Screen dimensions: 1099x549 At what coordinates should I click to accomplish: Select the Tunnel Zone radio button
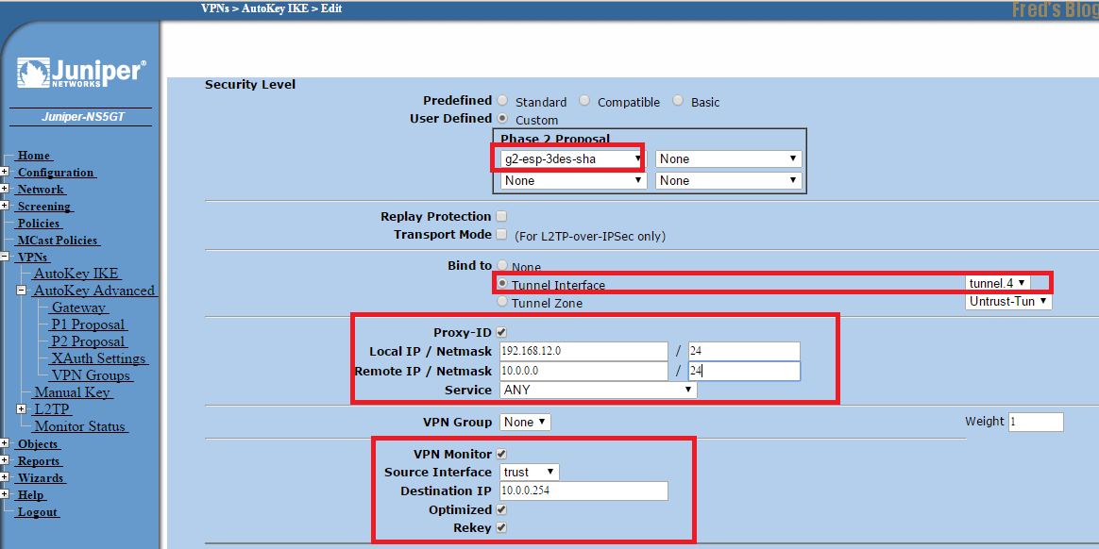click(x=502, y=302)
